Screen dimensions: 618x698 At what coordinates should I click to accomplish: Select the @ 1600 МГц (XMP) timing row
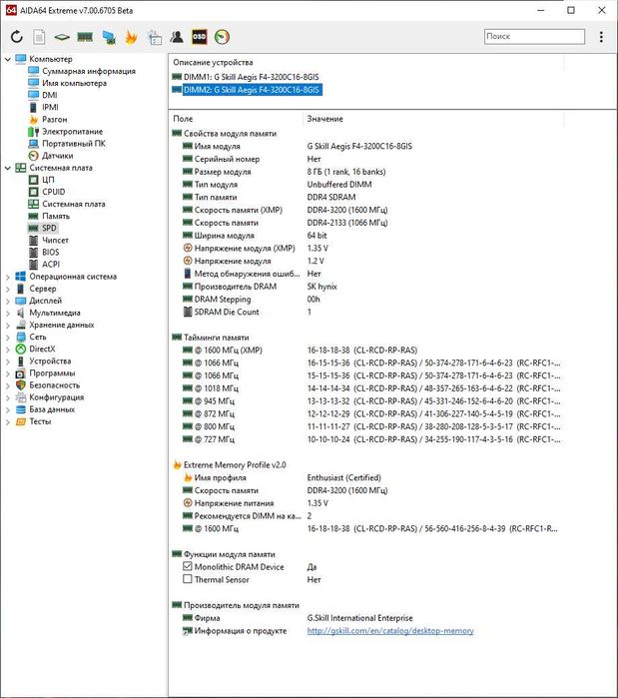tap(366, 349)
